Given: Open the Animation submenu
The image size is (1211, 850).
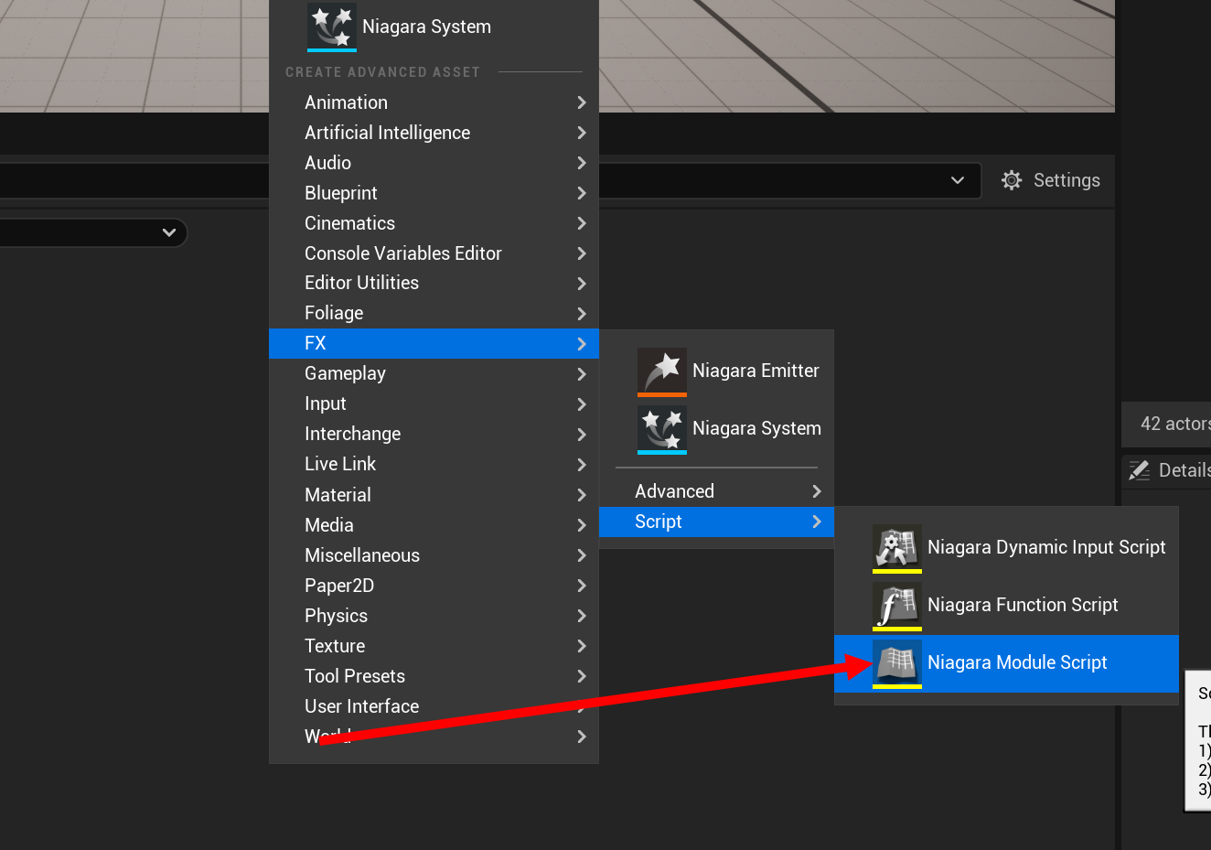Looking at the screenshot, I should pyautogui.click(x=434, y=102).
